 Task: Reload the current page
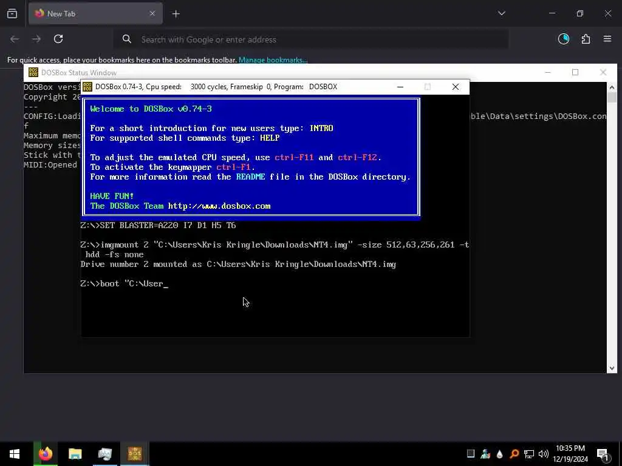(x=58, y=39)
